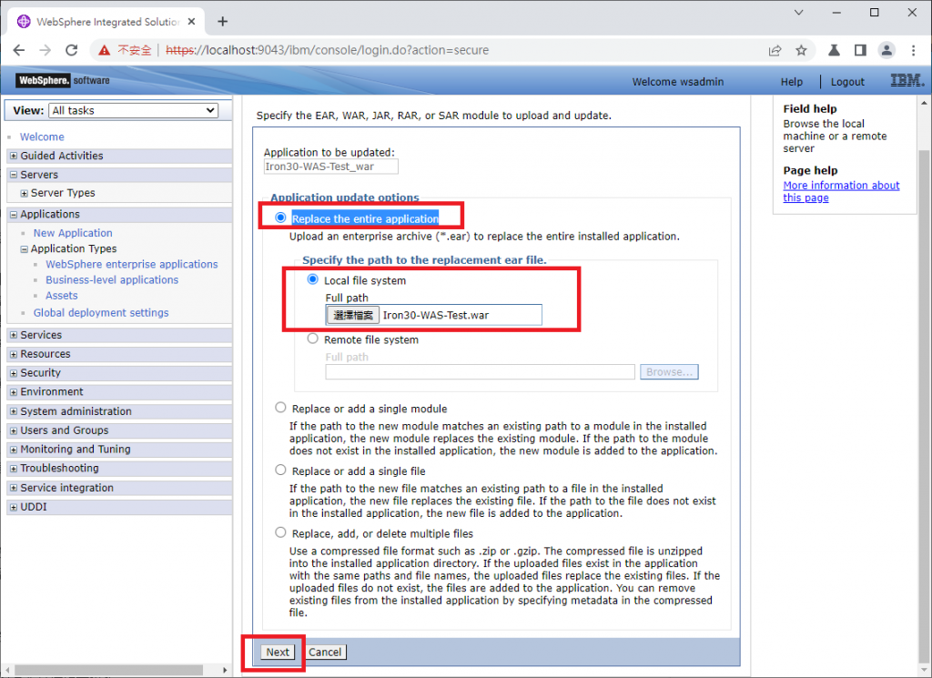
Task: Collapse the Applications section
Action: pyautogui.click(x=14, y=215)
